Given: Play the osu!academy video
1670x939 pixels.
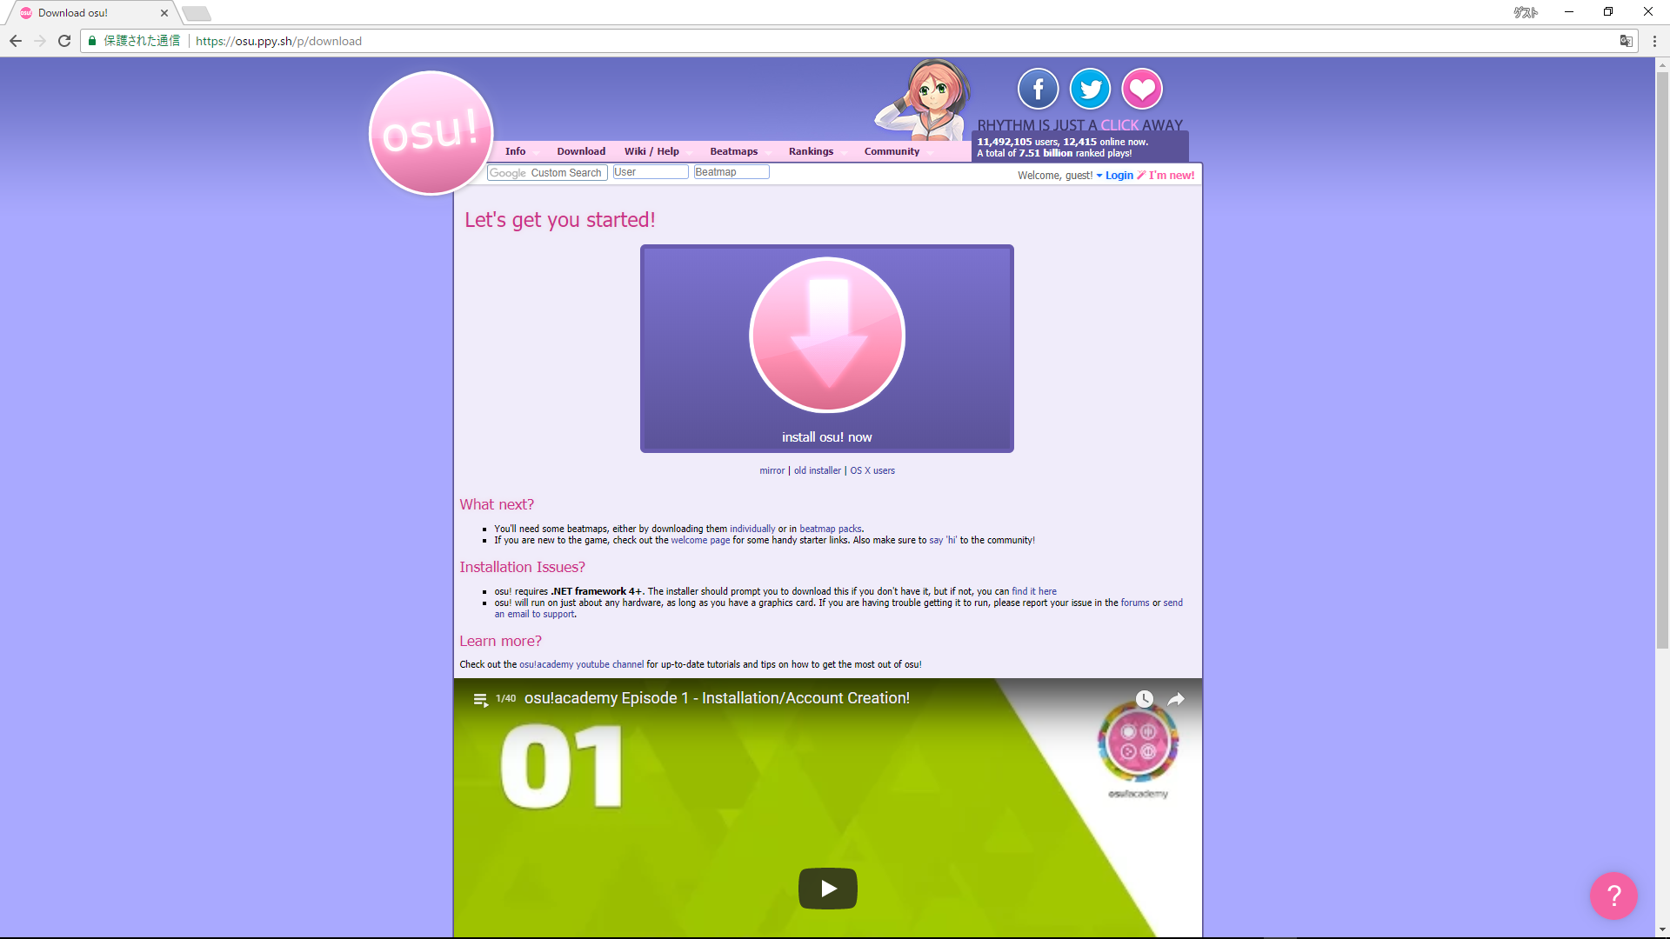Looking at the screenshot, I should [828, 889].
